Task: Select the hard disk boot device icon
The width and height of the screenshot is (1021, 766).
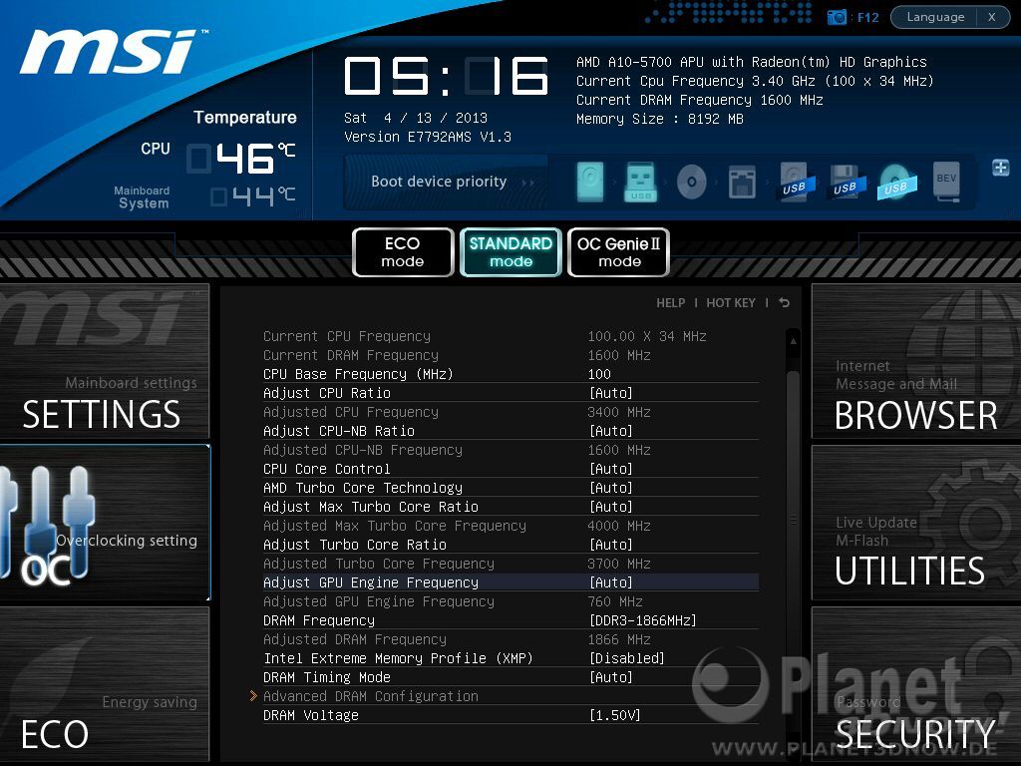Action: coord(590,182)
